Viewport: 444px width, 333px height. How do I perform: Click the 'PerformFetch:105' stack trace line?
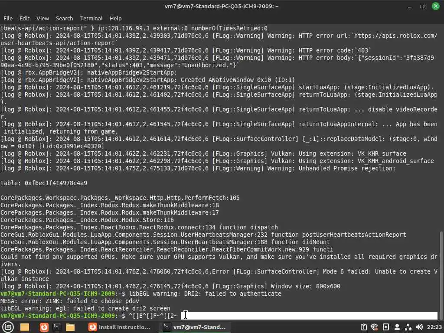click(x=120, y=198)
